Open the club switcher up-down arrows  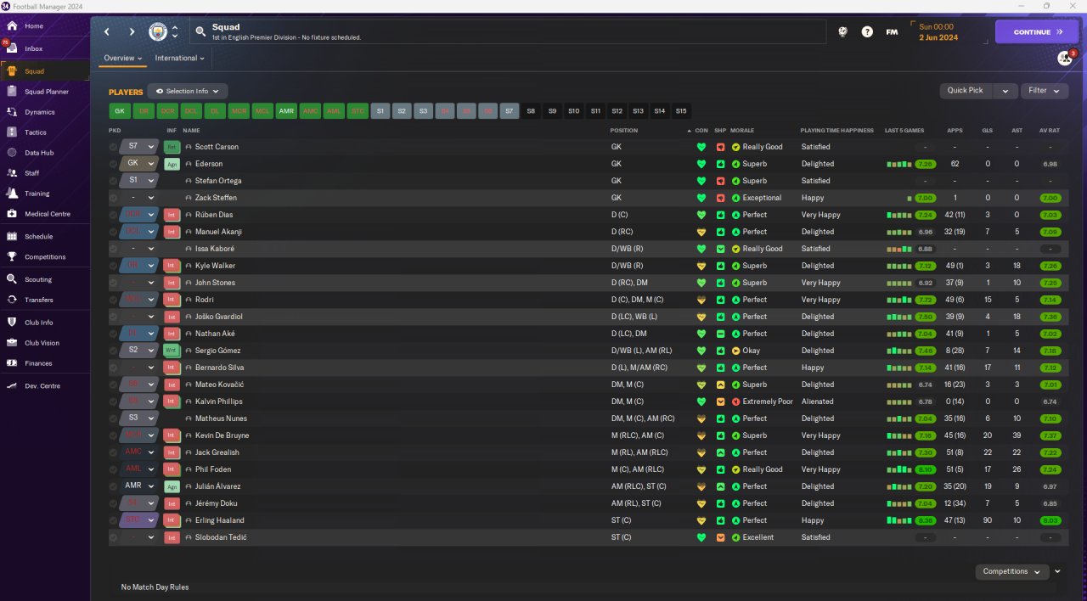[x=175, y=31]
